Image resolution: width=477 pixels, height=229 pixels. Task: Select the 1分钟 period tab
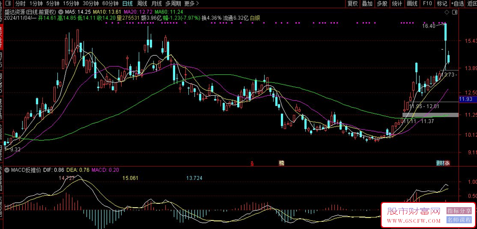click(36, 4)
